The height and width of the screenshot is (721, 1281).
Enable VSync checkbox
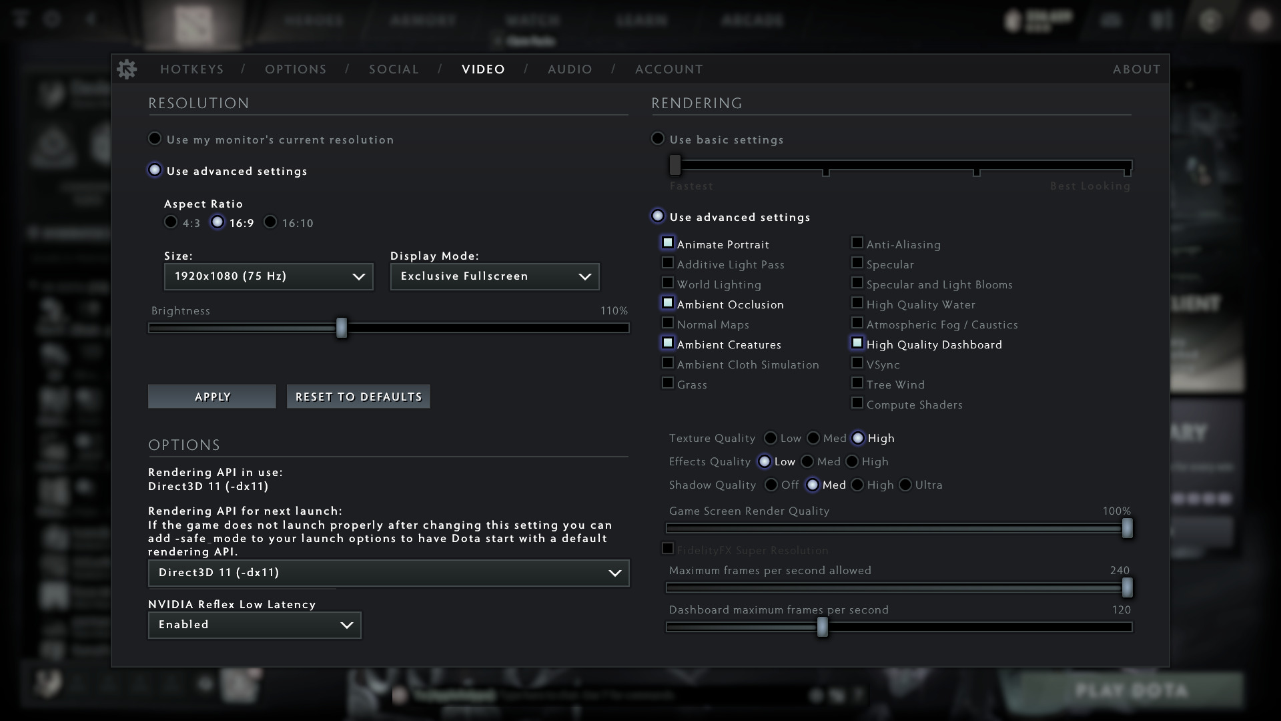(x=857, y=363)
